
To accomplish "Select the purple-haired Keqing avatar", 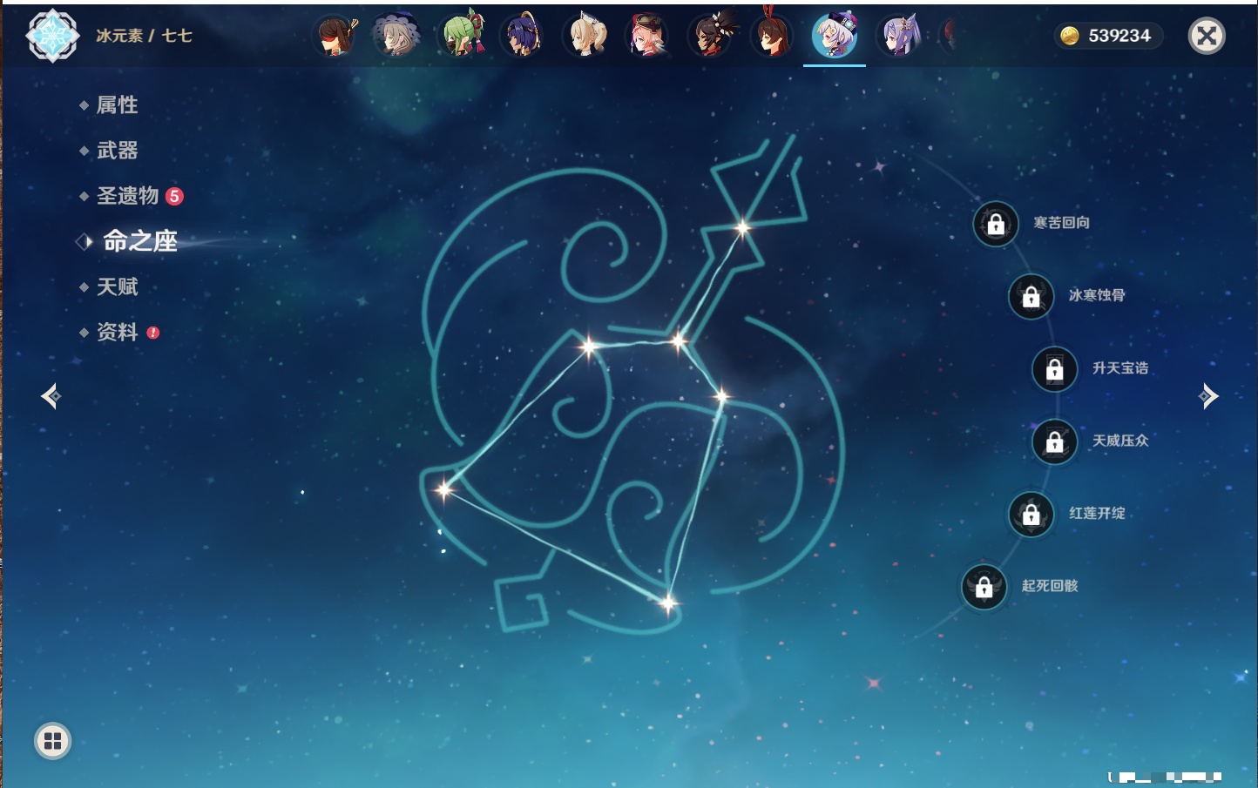I will tap(900, 37).
